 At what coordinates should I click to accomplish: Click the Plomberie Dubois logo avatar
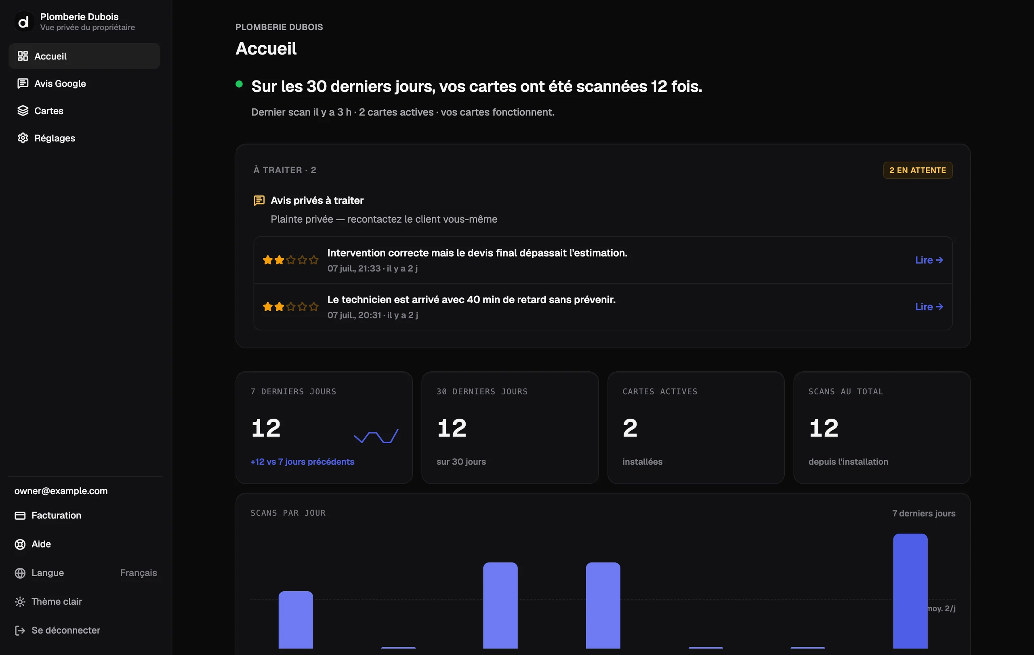click(x=24, y=21)
